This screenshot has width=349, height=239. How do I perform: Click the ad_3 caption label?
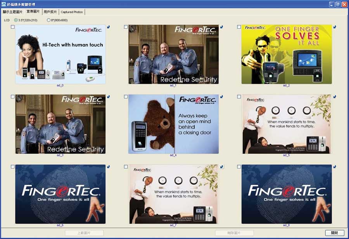pyautogui.click(x=60, y=155)
